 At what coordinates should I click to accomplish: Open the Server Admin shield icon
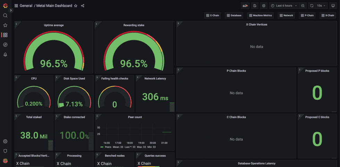(6, 151)
